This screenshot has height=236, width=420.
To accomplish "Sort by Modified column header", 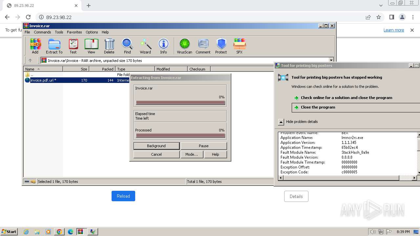I will pos(171,69).
